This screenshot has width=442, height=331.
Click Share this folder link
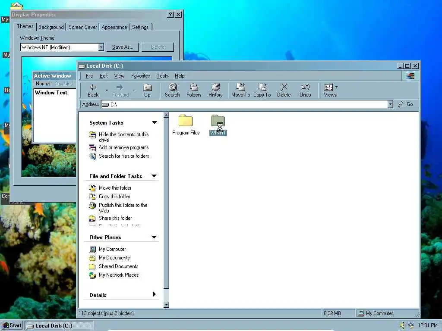(115, 218)
